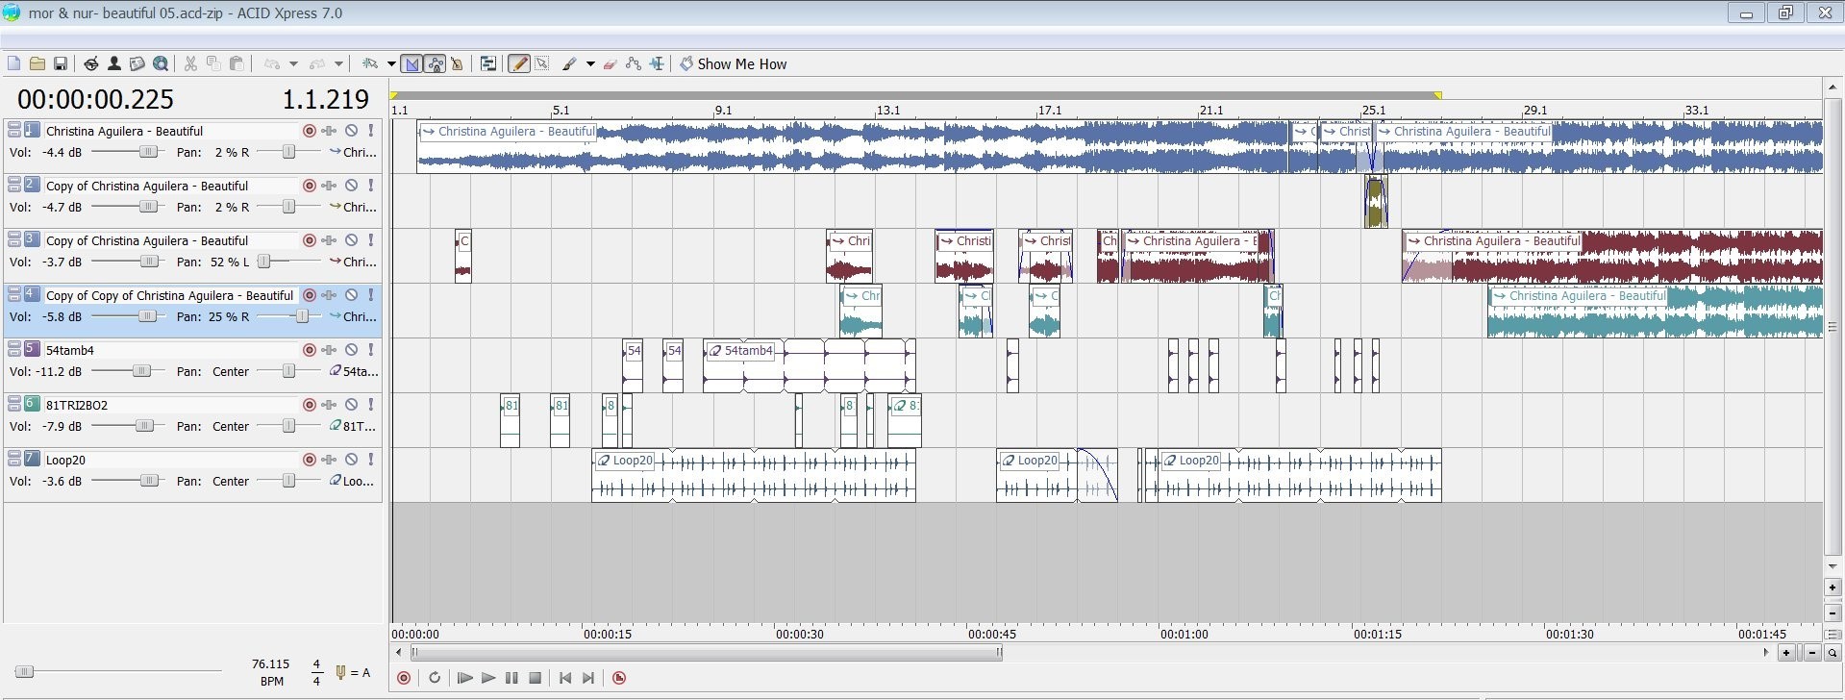The height and width of the screenshot is (700, 1845).
Task: Click the project key tuning fork icon
Action: coord(340,672)
